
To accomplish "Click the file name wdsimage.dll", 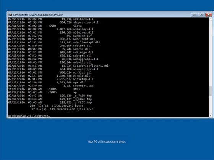I will (83, 53).
